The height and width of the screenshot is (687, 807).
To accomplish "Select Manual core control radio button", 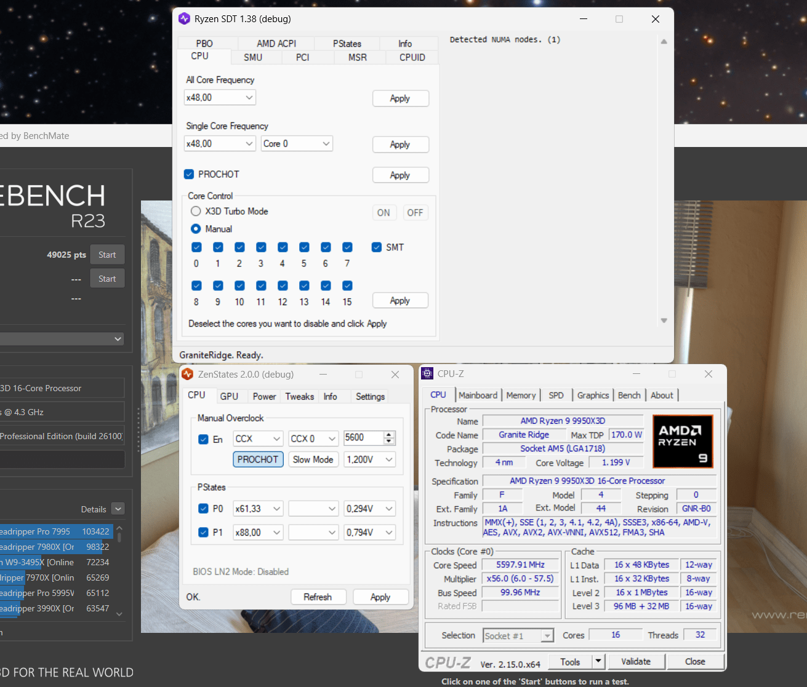I will [196, 229].
